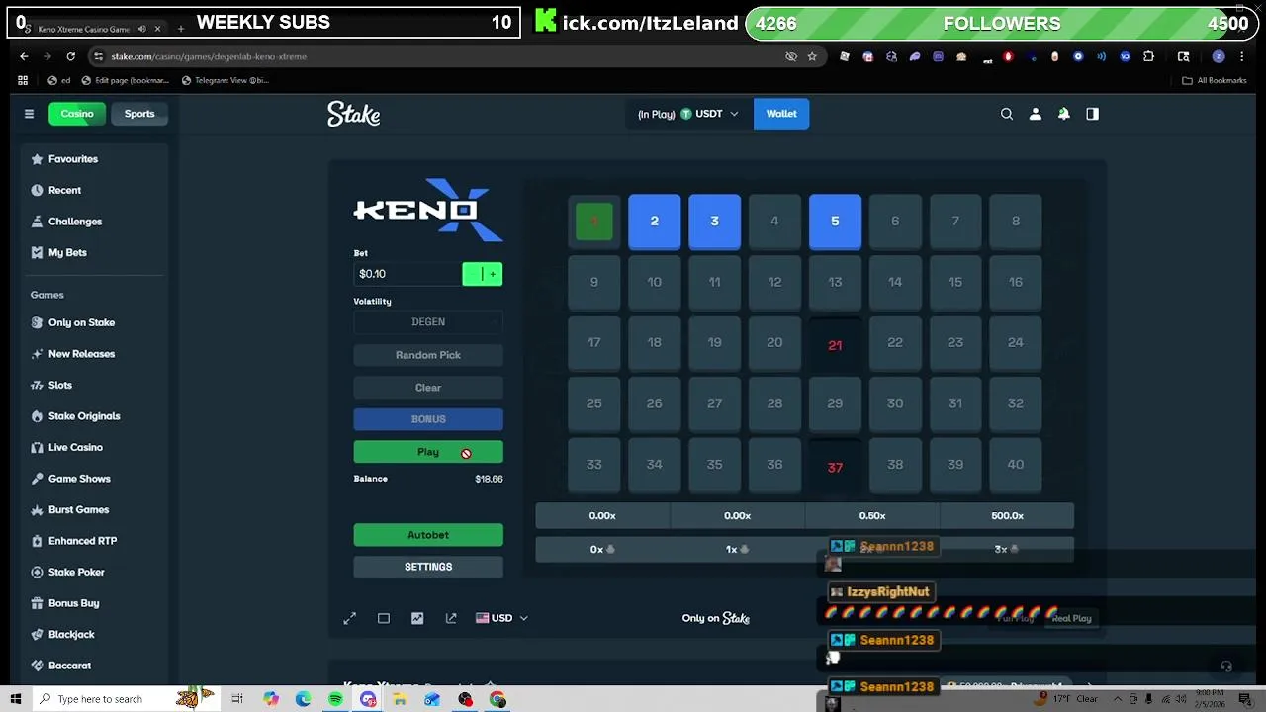1266x712 pixels.
Task: Click the 500.0x payout cell
Action: coord(1007,515)
